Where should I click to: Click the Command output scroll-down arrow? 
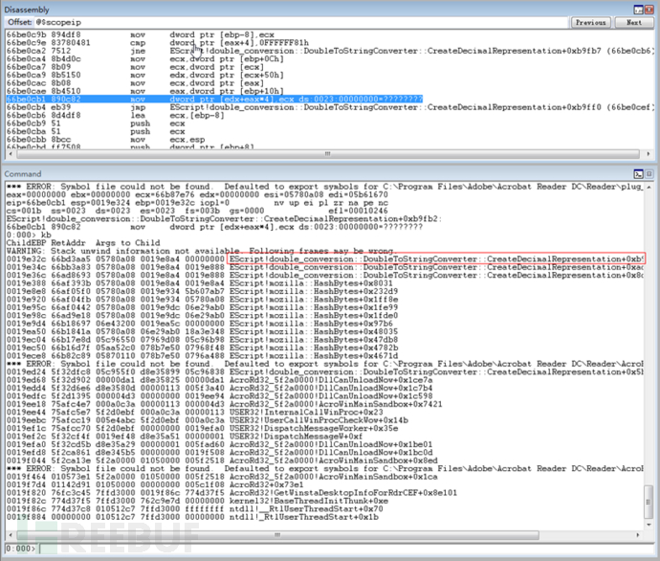point(649,525)
